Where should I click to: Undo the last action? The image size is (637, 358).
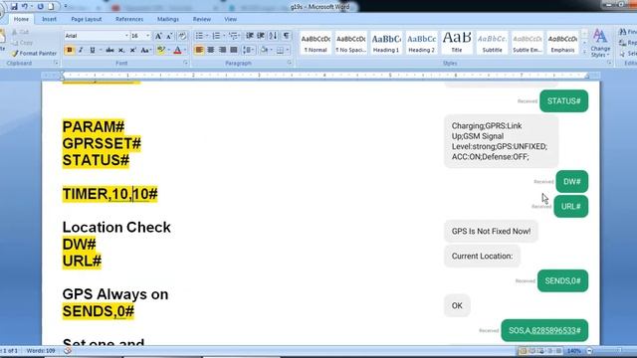(x=25, y=7)
